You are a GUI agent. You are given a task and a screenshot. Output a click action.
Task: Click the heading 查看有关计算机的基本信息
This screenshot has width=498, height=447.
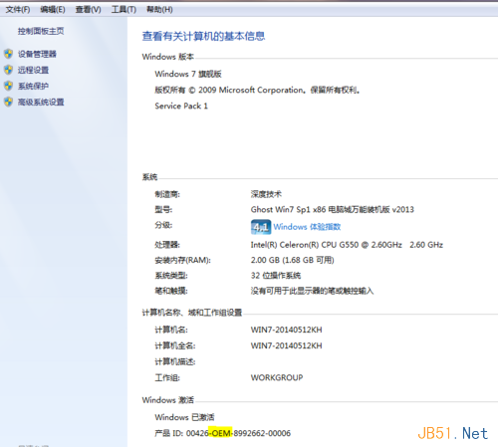pos(203,36)
